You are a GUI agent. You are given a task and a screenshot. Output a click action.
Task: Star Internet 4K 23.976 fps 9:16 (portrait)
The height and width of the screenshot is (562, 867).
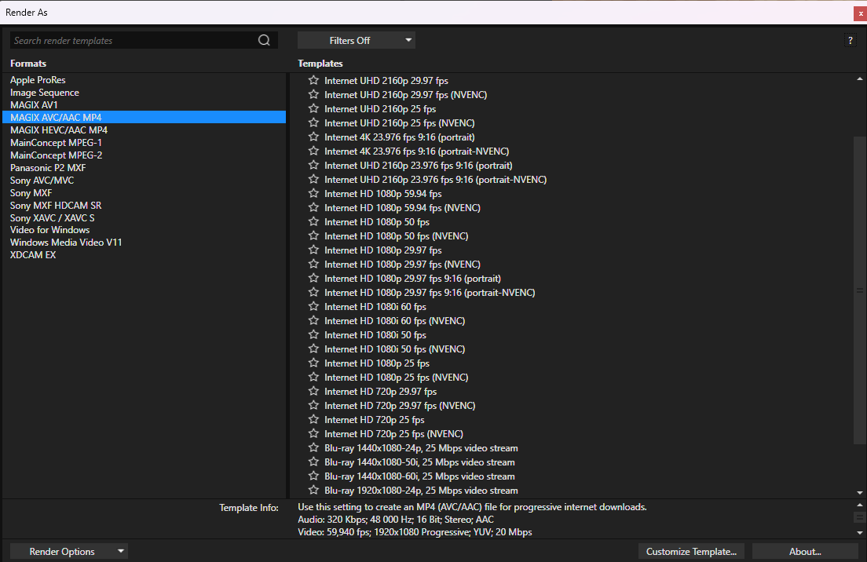[x=313, y=137]
